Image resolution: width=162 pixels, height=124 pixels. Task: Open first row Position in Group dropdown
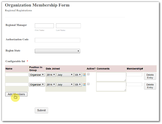click(x=37, y=75)
